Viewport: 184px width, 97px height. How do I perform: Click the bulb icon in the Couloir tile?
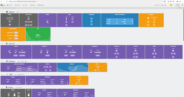(79, 81)
